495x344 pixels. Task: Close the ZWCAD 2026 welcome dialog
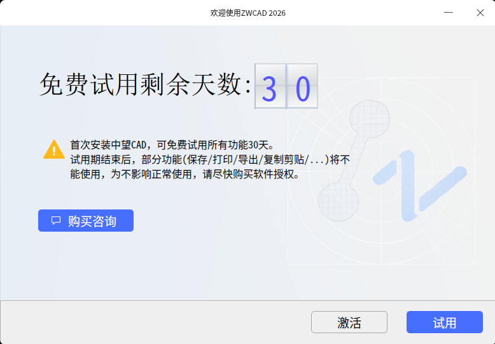point(480,13)
